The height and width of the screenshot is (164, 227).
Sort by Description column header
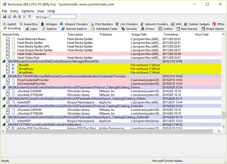click(x=83, y=34)
